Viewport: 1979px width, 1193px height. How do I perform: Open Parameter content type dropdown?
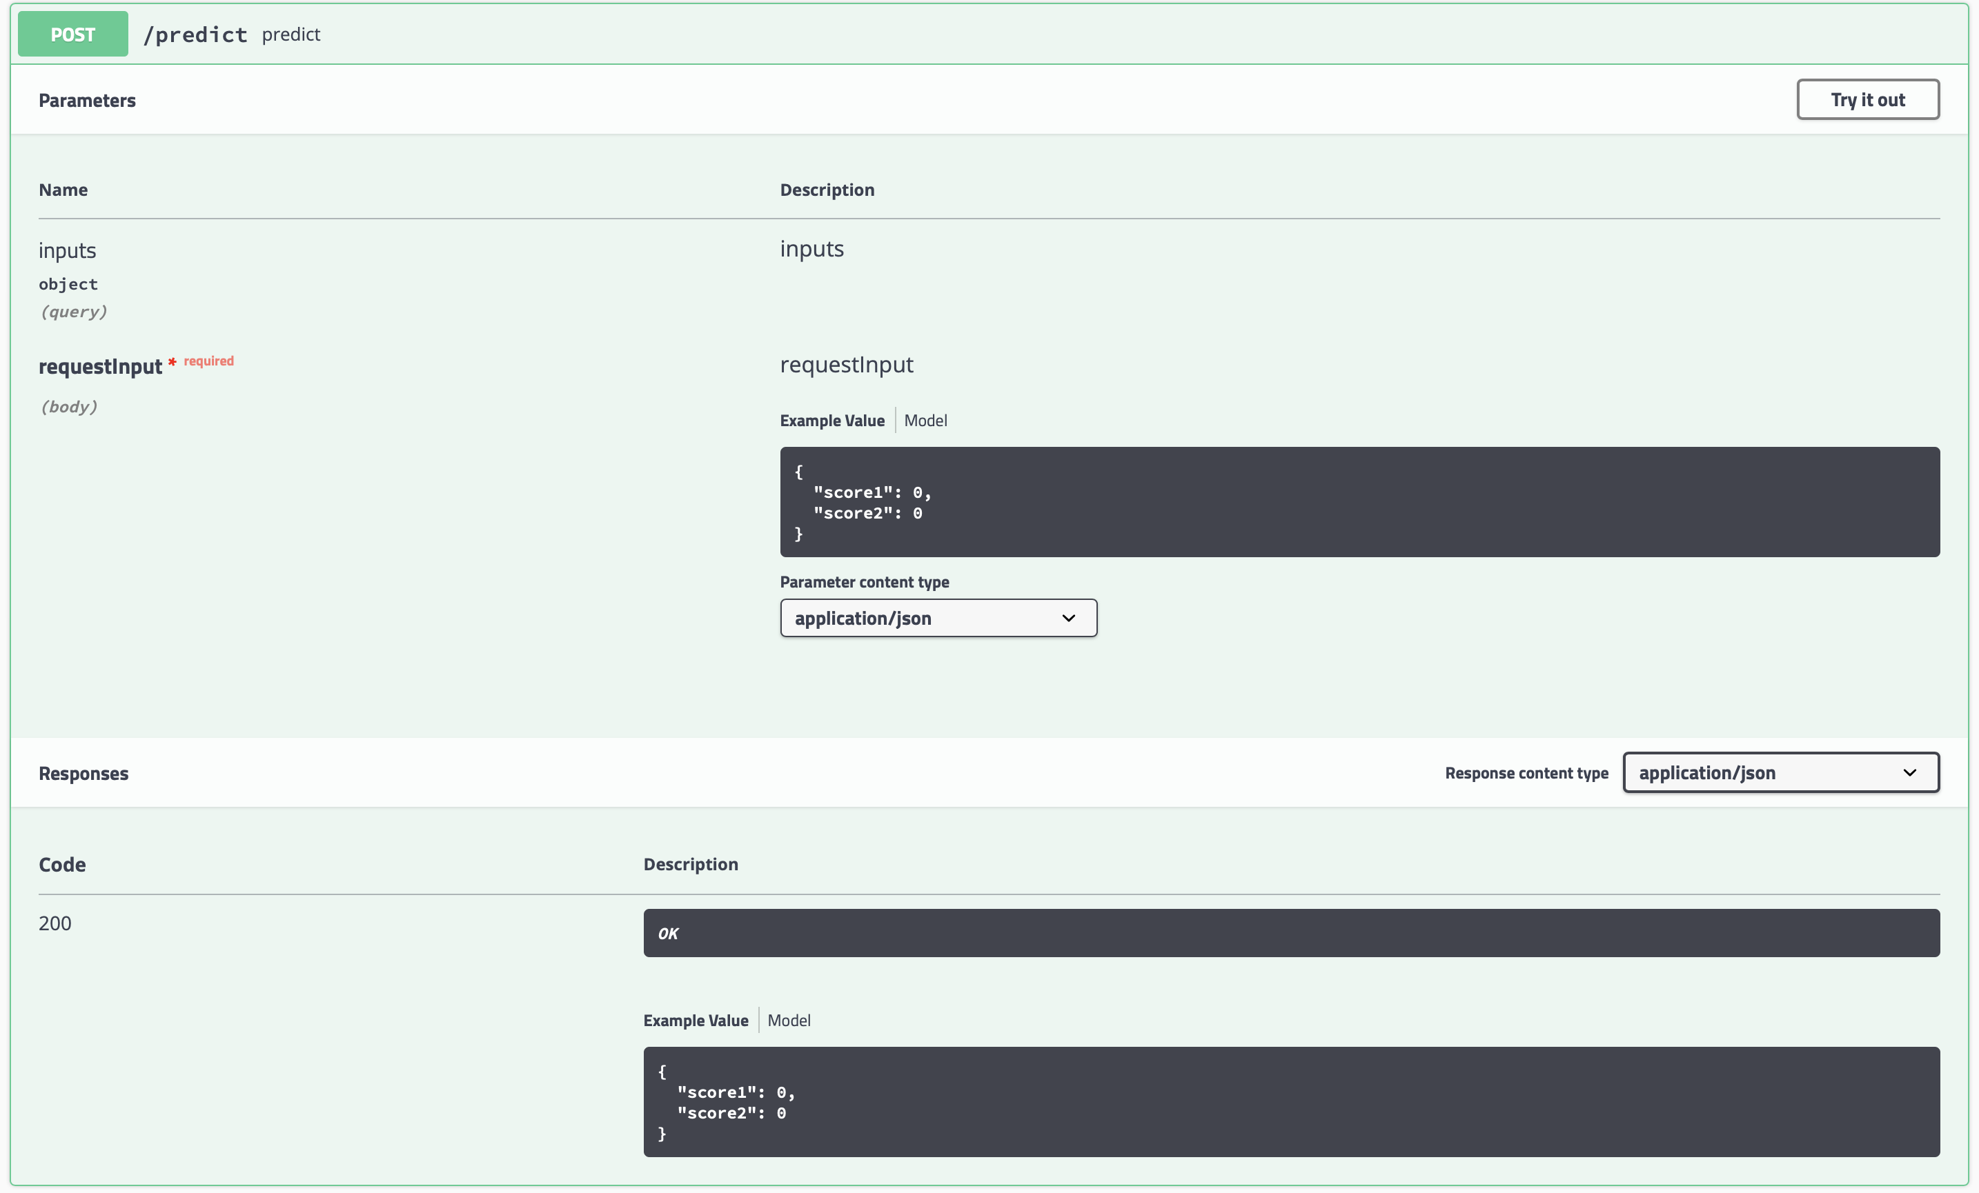point(937,618)
